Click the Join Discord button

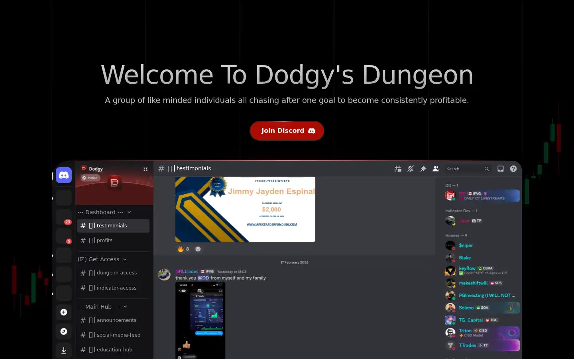click(x=287, y=131)
